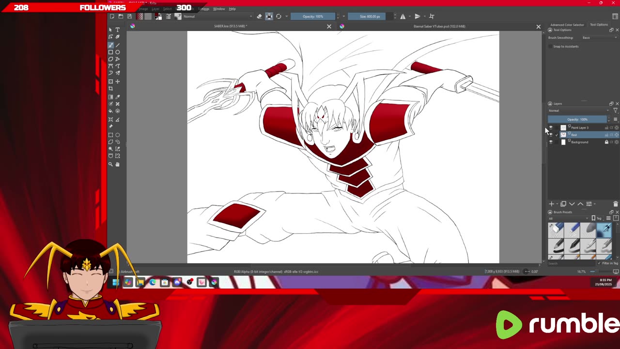Duplicate the selected layer
Screen dimensions: 620x349
coord(563,204)
